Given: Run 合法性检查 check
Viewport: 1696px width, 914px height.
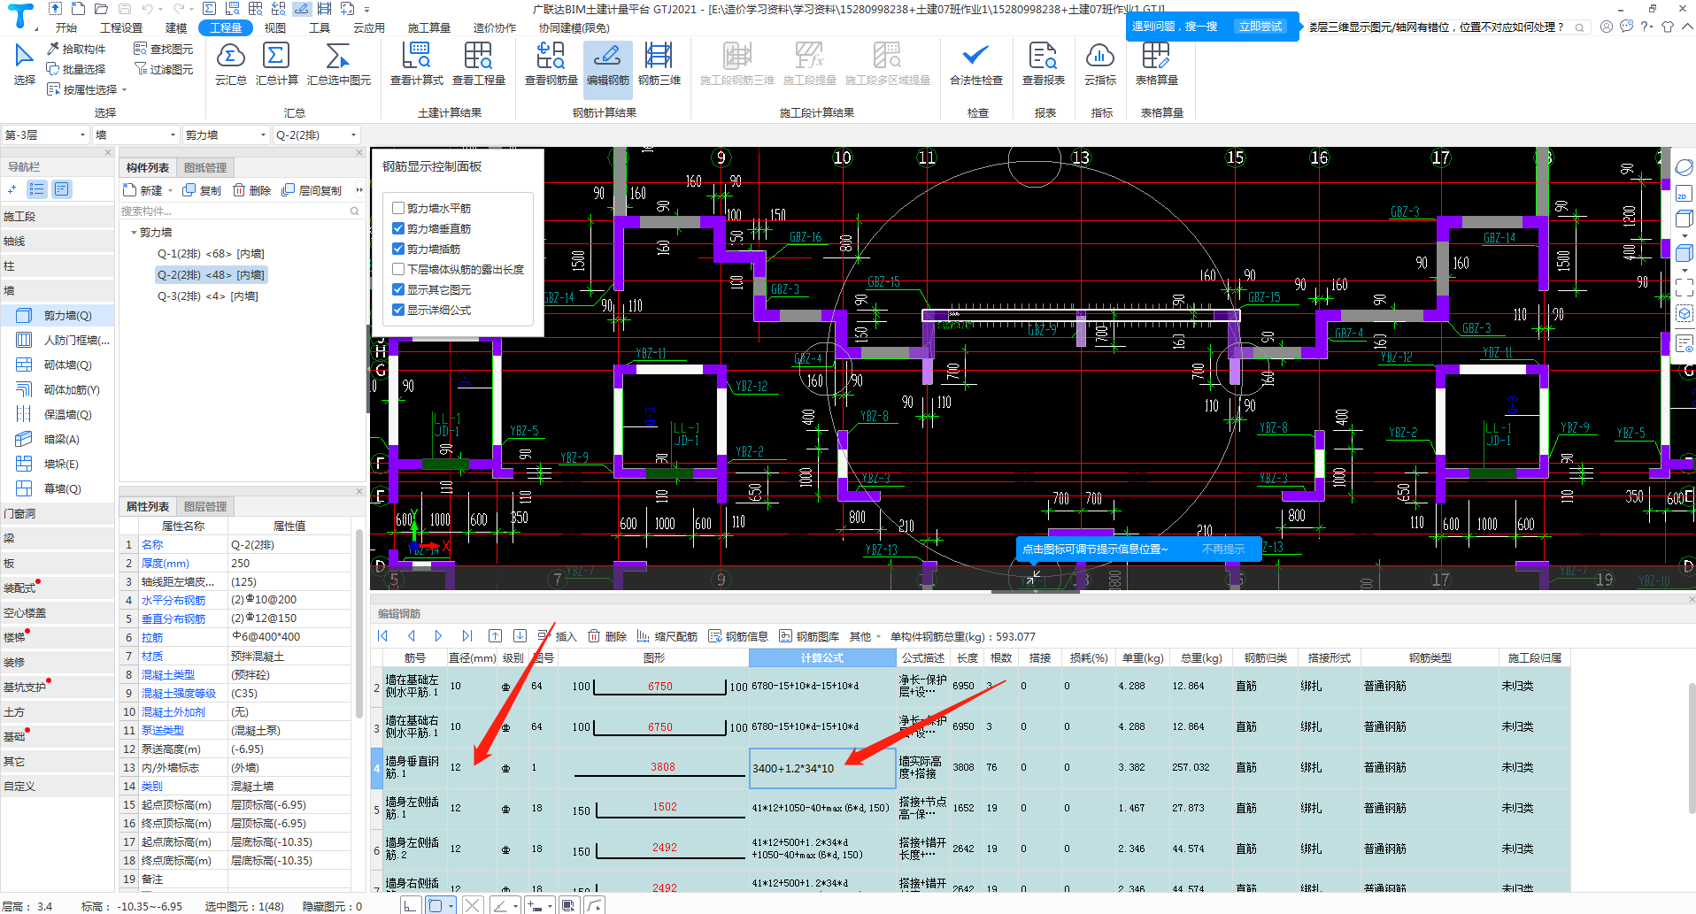Looking at the screenshot, I should 975,64.
